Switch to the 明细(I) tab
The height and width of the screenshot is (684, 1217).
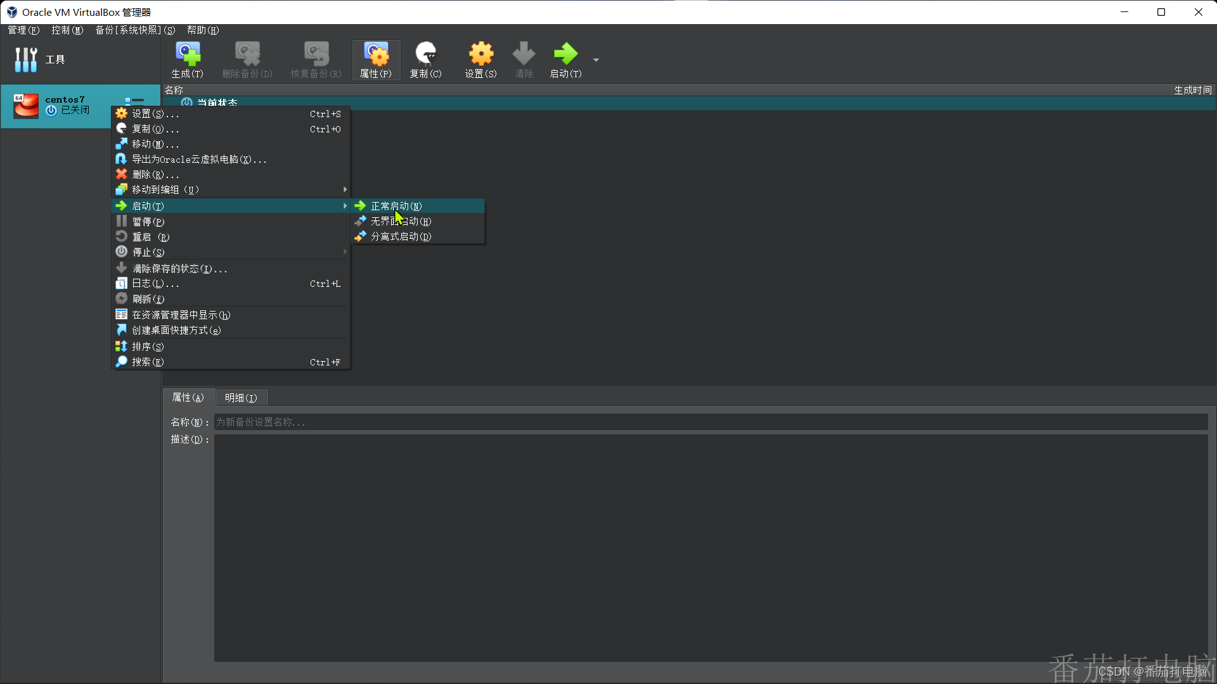tap(241, 398)
